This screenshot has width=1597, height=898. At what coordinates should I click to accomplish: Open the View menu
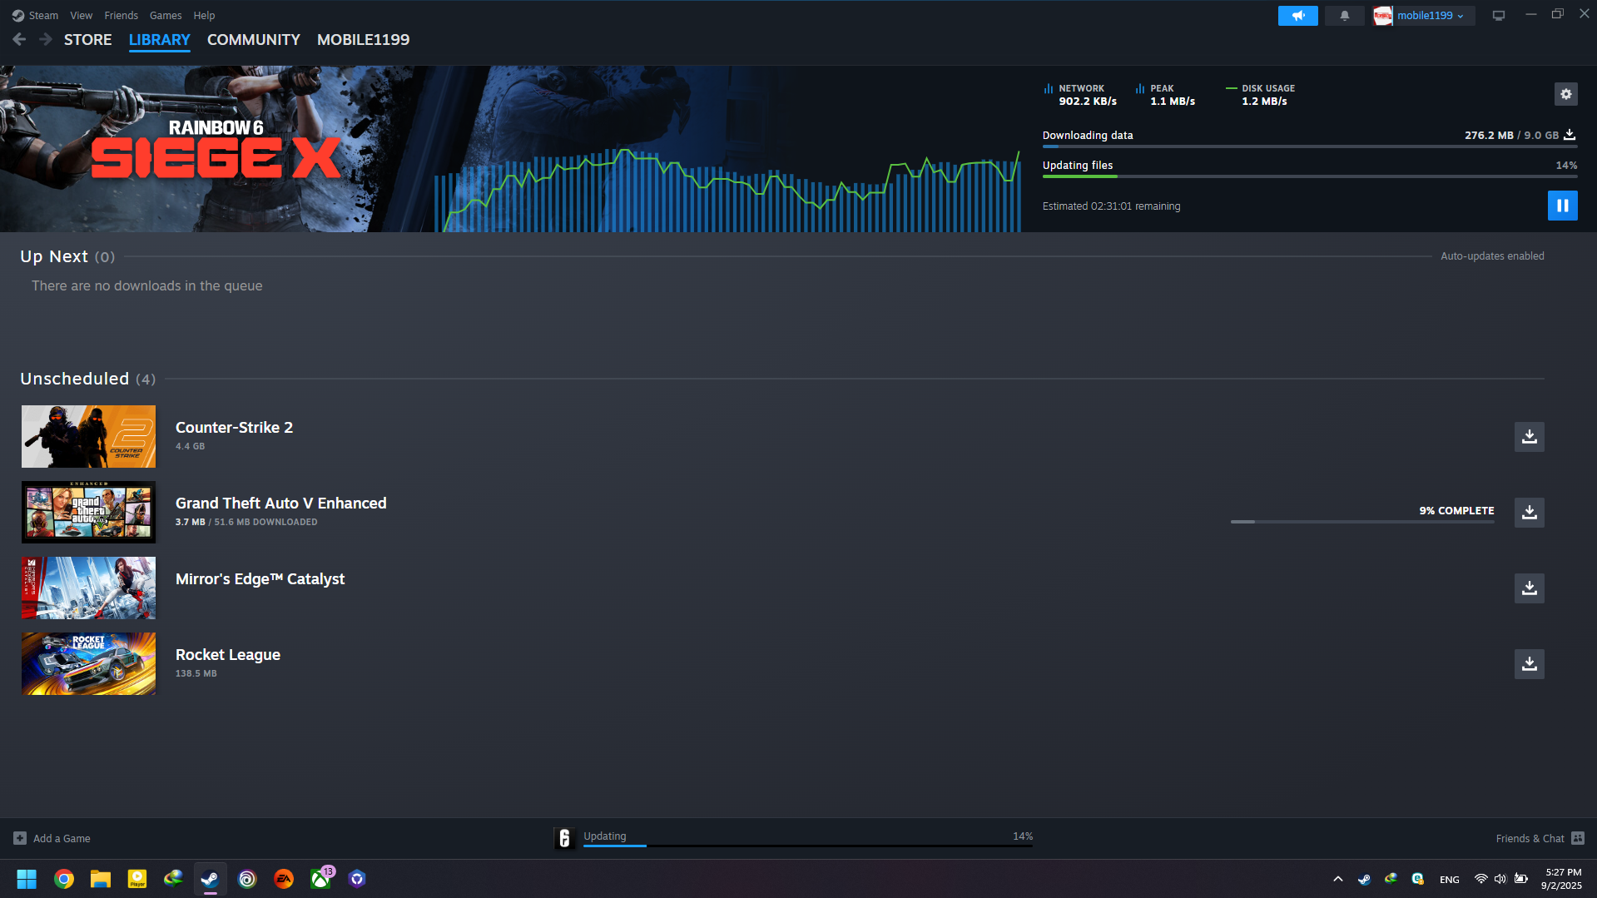[81, 16]
